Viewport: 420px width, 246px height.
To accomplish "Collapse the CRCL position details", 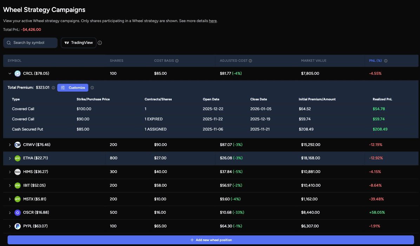I will [10, 73].
